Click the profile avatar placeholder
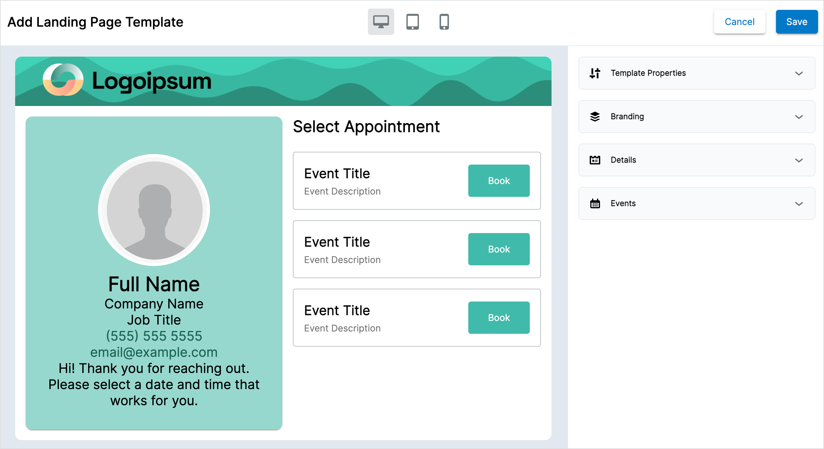The image size is (824, 449). click(154, 210)
